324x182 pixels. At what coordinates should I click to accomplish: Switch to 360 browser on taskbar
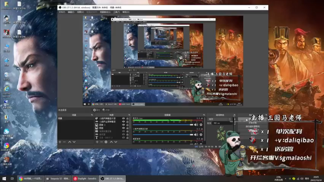tap(31, 178)
